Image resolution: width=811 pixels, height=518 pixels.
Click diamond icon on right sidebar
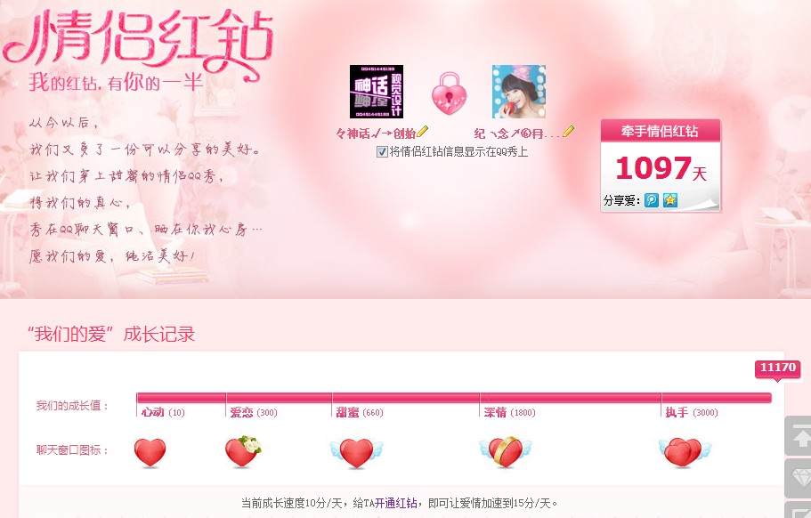pos(799,479)
